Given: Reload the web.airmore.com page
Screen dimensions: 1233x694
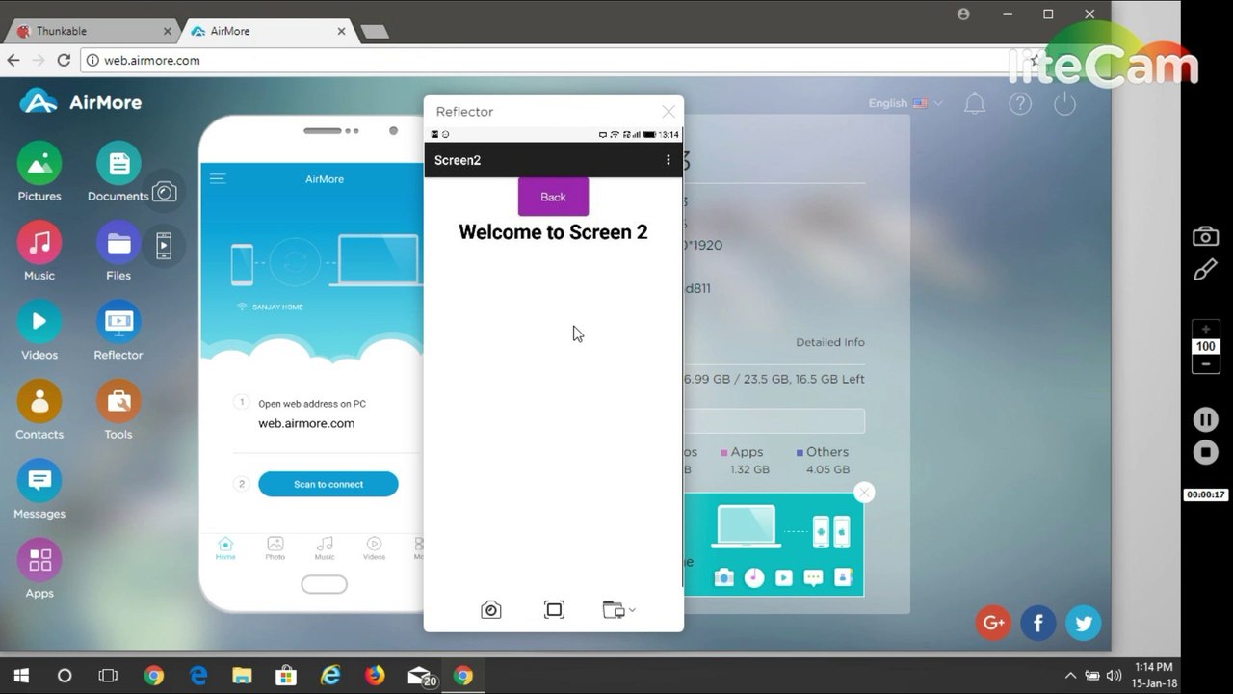Looking at the screenshot, I should tap(64, 60).
